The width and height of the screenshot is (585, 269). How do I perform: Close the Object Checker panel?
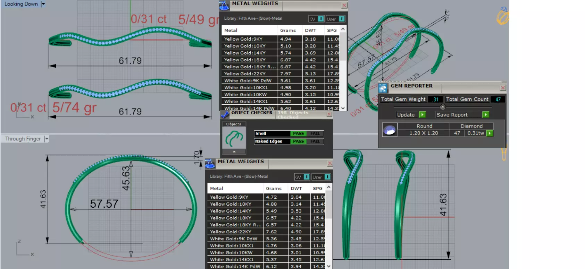[x=329, y=114]
